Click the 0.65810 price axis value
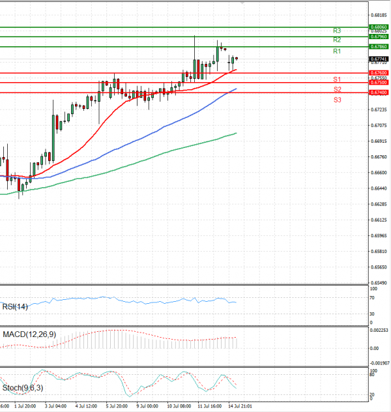This screenshot has height=412, width=391. click(x=379, y=252)
